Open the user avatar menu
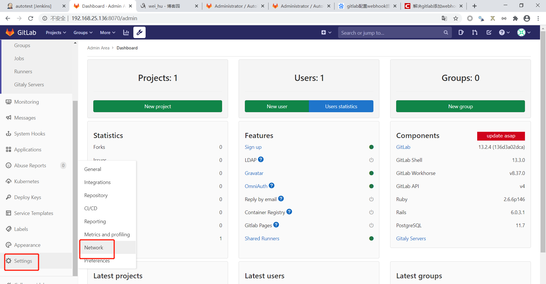546x284 pixels. tap(524, 32)
